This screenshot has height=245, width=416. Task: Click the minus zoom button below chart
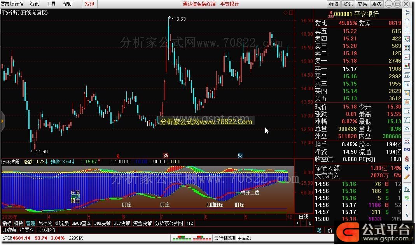304,223
